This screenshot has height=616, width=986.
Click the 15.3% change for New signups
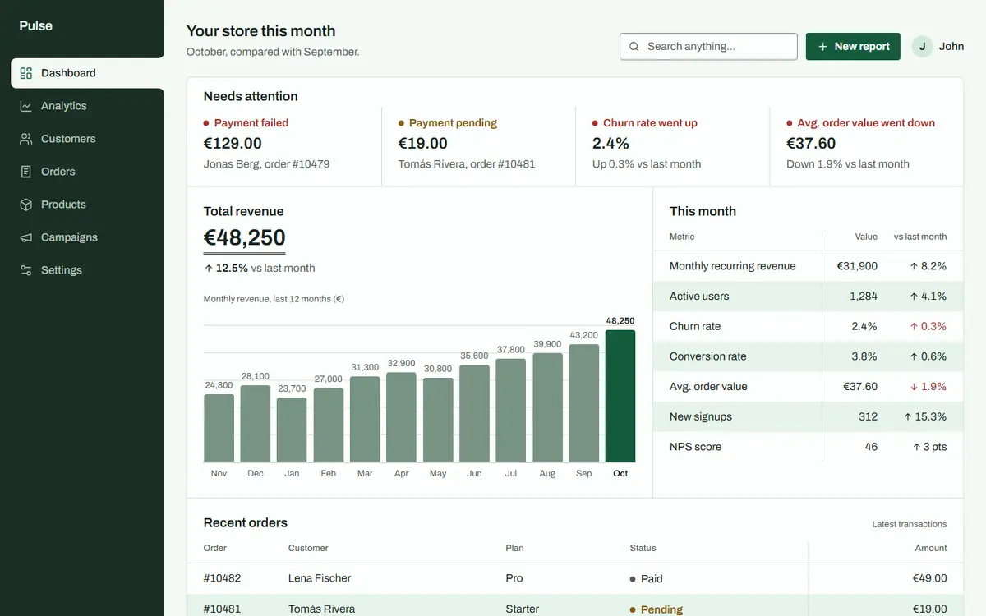point(925,417)
